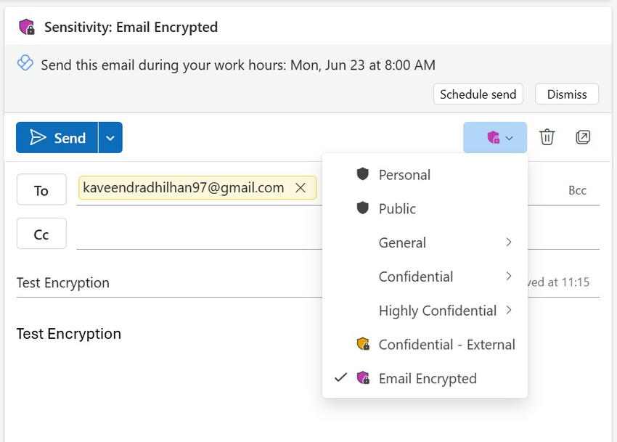
Task: Pop out the message to a new window
Action: click(583, 136)
